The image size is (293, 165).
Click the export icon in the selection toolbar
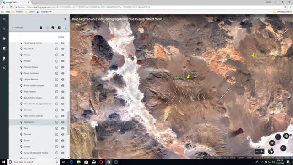pyautogui.click(x=59, y=27)
